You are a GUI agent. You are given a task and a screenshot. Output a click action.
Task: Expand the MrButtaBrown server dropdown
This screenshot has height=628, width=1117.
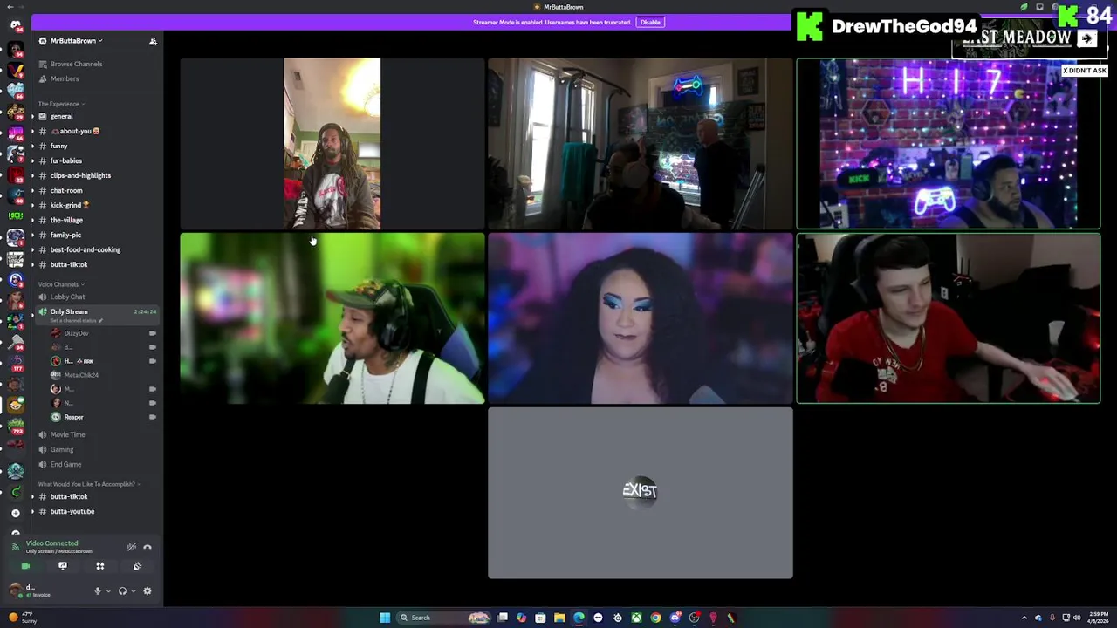point(76,41)
